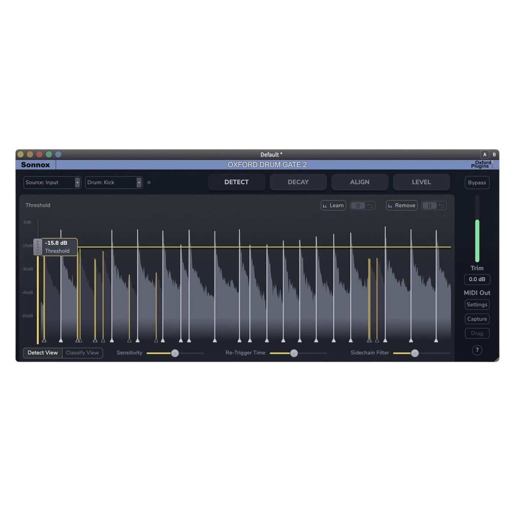
Task: Click the Threshold slider handle at -15.8 dB
Action: pos(38,247)
